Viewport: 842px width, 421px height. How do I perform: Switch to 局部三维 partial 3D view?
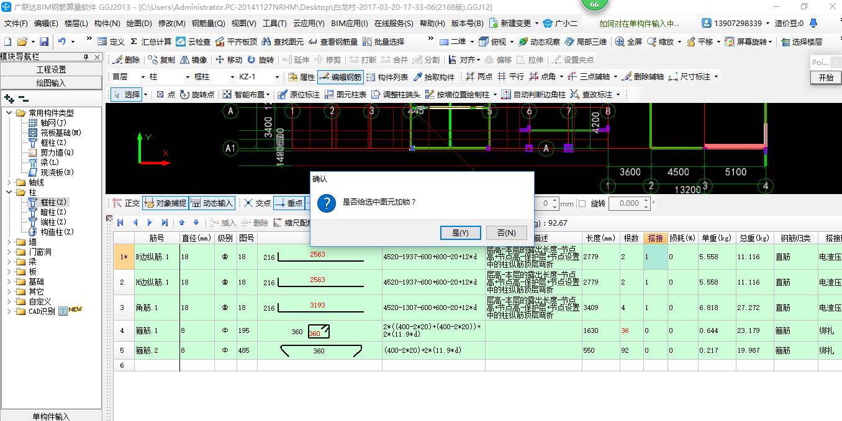(x=586, y=42)
